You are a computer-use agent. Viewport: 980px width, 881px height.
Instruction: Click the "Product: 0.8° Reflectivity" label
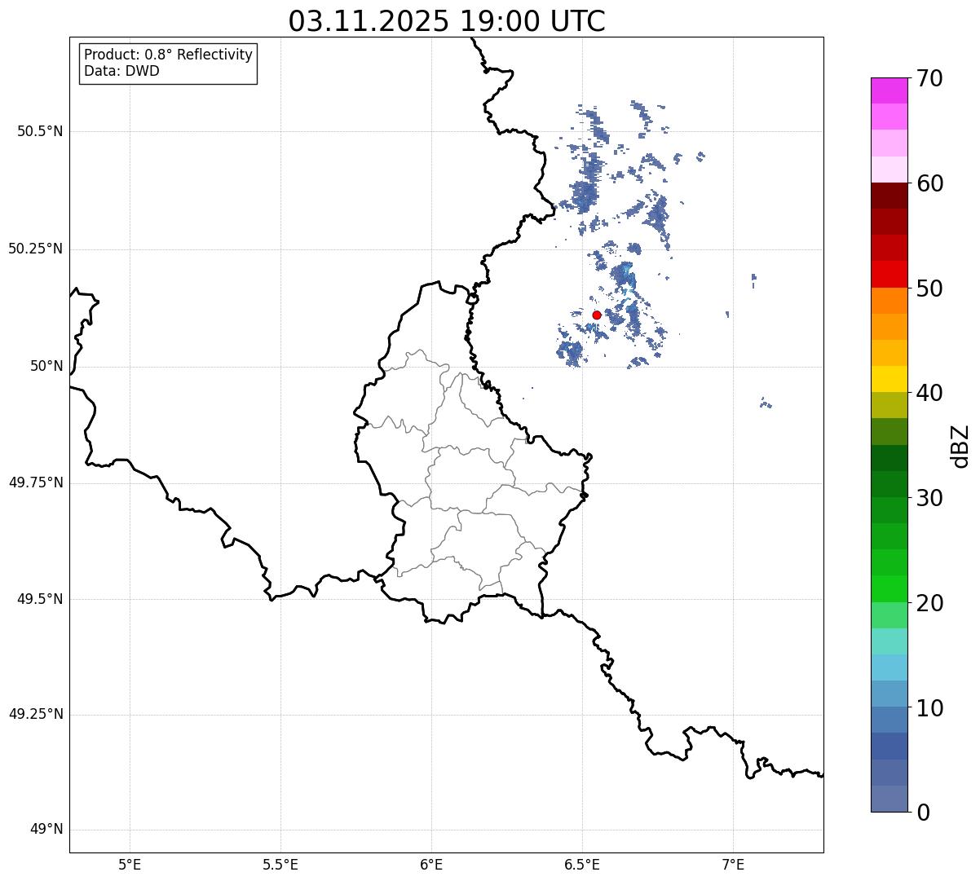[x=169, y=55]
